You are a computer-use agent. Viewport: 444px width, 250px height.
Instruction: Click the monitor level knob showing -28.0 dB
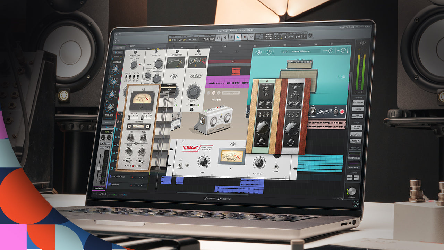(351, 191)
